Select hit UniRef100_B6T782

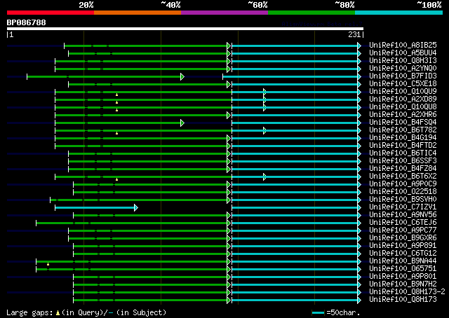pyautogui.click(x=403, y=130)
